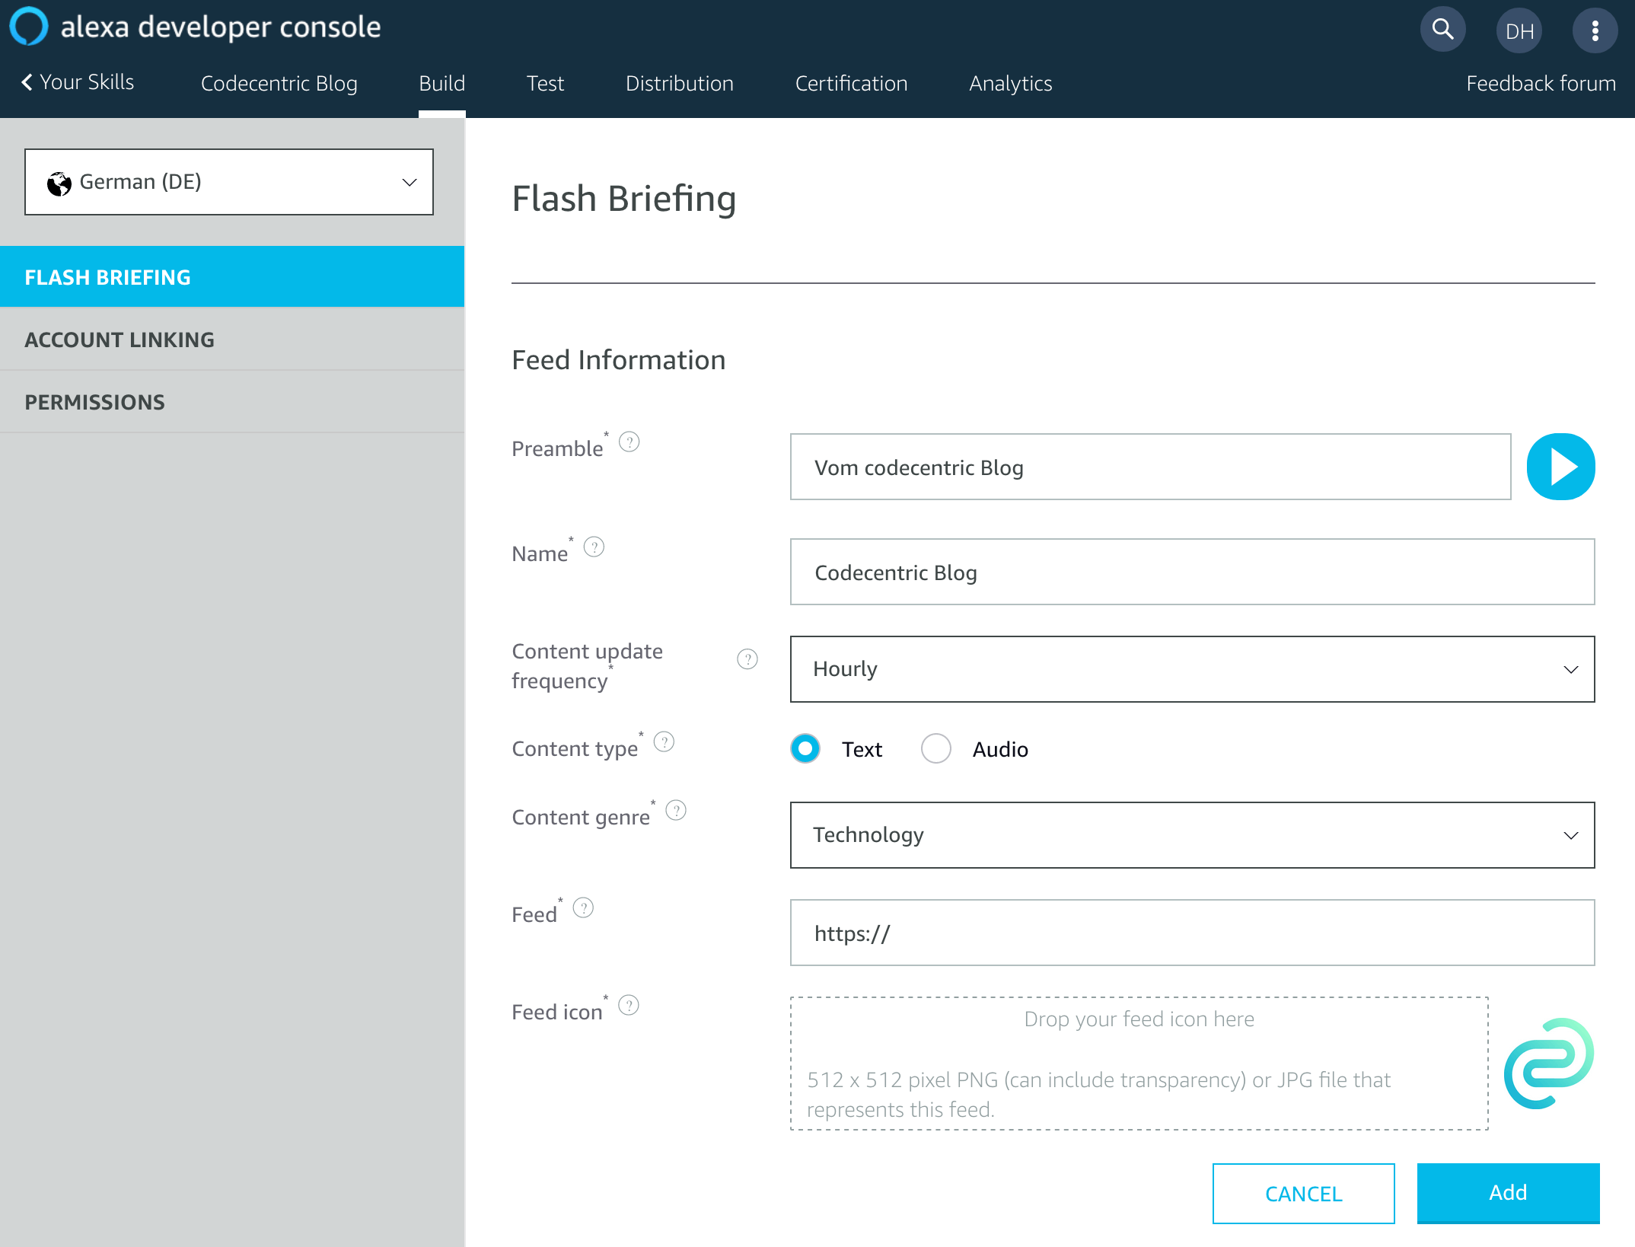
Task: Click the Feed URL input field
Action: point(1192,933)
